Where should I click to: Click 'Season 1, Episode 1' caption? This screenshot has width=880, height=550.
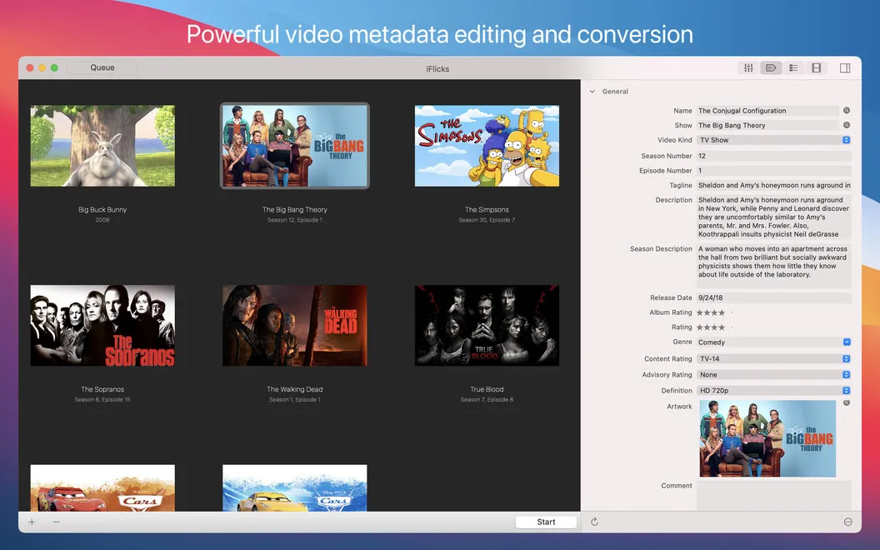click(x=295, y=400)
